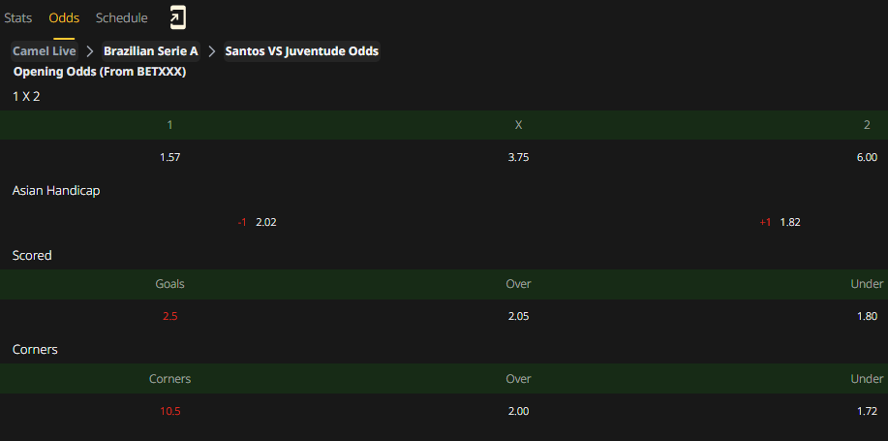Select Under 10.5 corners at 1.72

(x=867, y=411)
